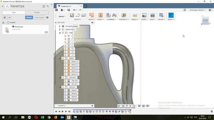This screenshot has height=120, width=214.
Task: Open the job status clock icon
Action: pos(185,10)
